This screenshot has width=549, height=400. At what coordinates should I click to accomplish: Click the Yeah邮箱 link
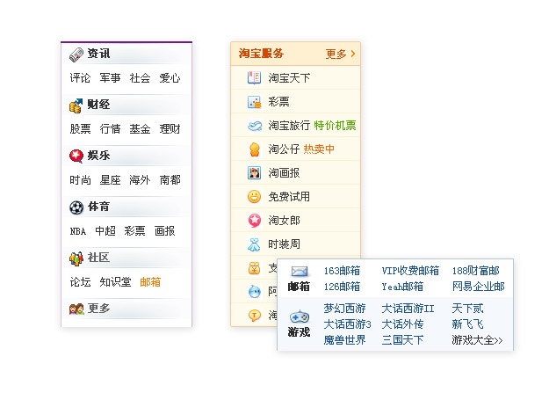point(402,287)
